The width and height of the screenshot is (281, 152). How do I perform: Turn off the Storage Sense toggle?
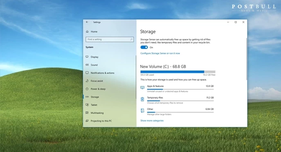[x=144, y=47]
